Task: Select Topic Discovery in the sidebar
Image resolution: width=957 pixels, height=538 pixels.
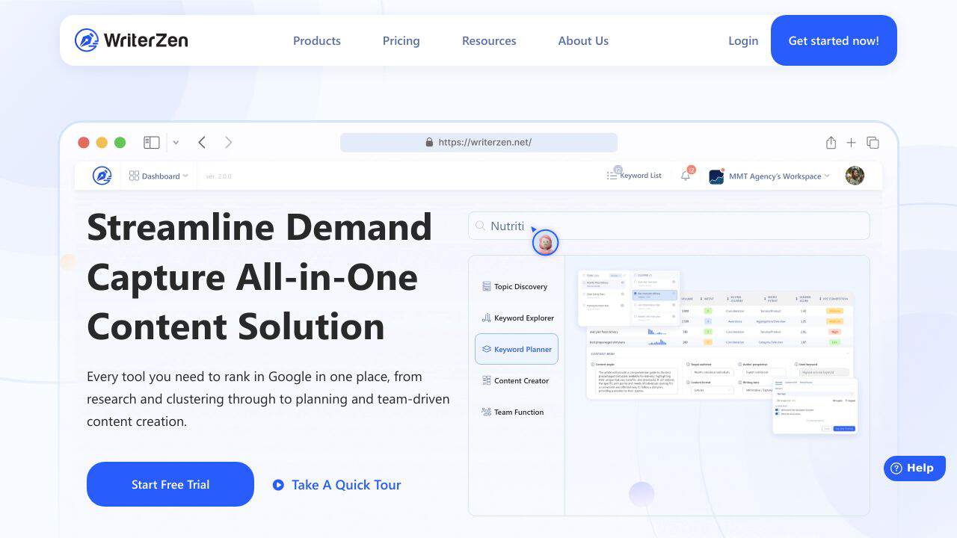Action: tap(514, 286)
